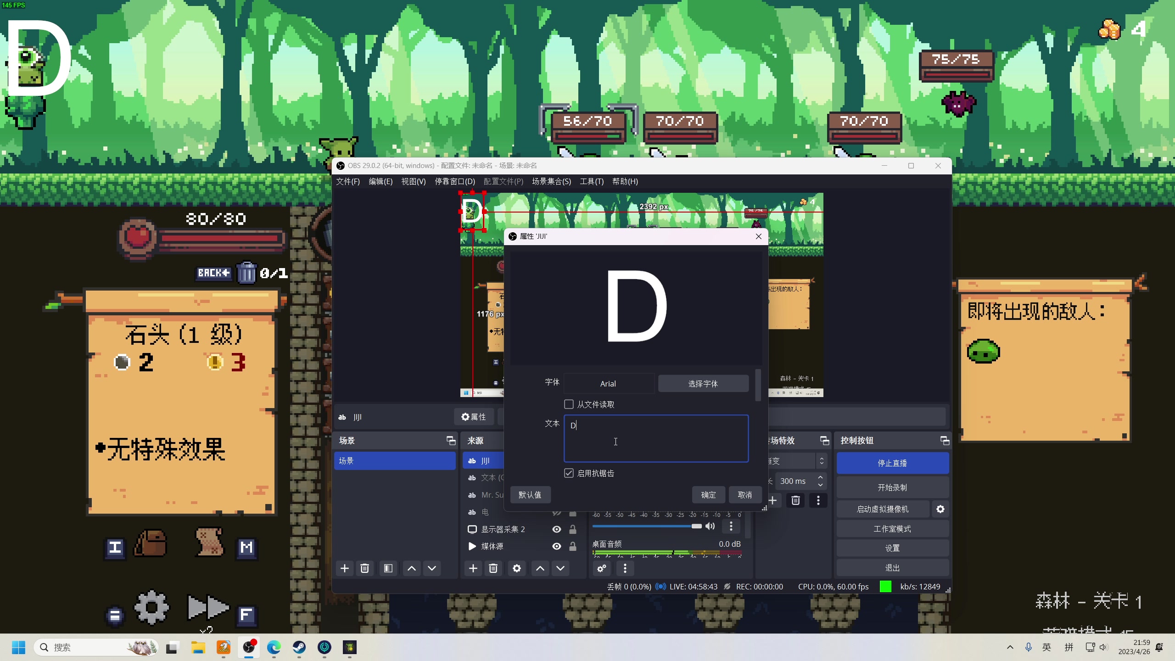Decrease the 300 ms transition duration

click(821, 485)
